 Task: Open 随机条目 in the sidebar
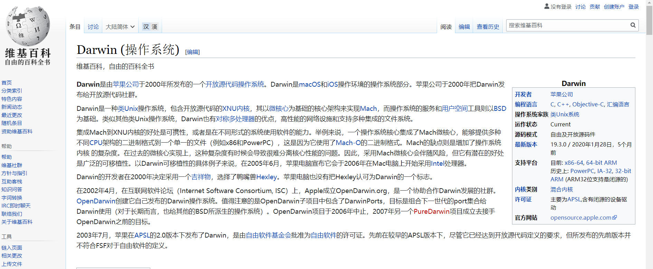point(12,123)
